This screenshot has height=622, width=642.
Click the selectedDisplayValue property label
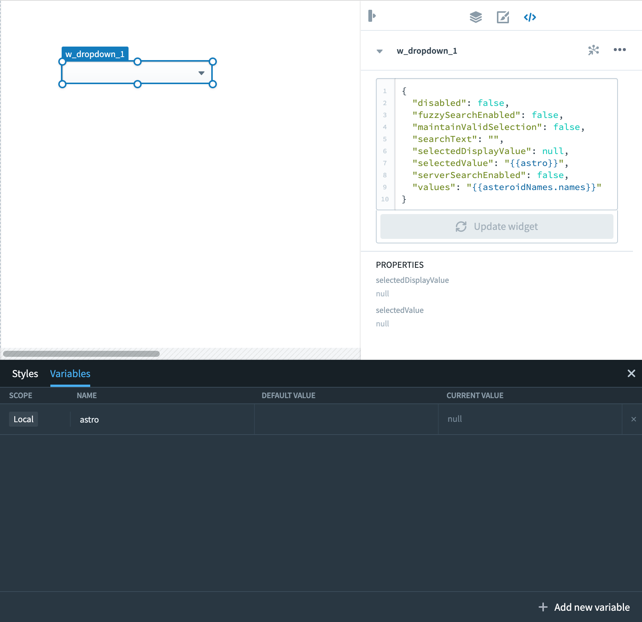412,280
